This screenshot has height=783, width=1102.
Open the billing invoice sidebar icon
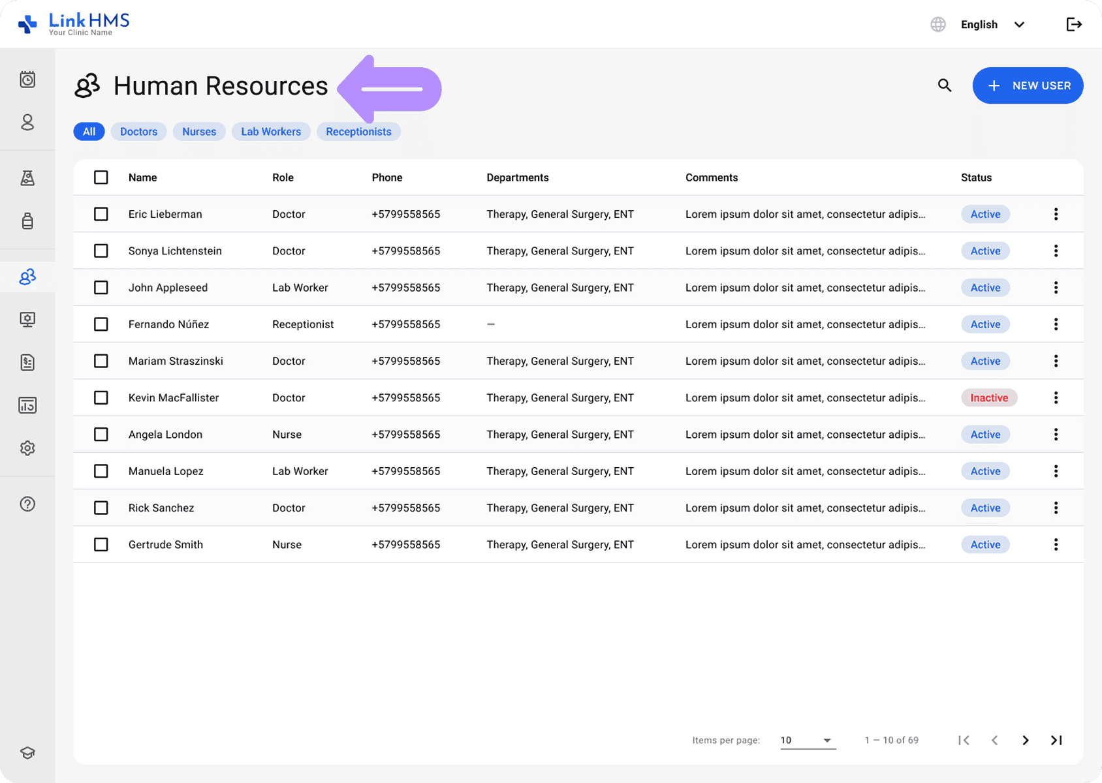(27, 362)
